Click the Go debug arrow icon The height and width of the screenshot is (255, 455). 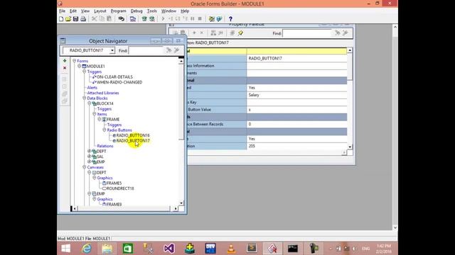tap(163, 19)
